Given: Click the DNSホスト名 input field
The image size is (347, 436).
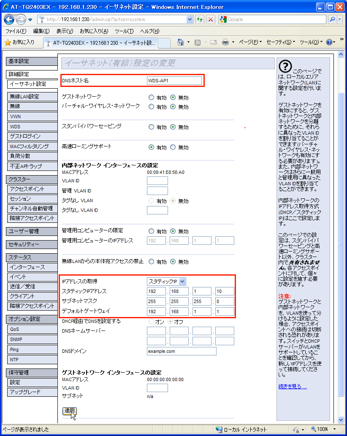Looking at the screenshot, I should coord(174,81).
